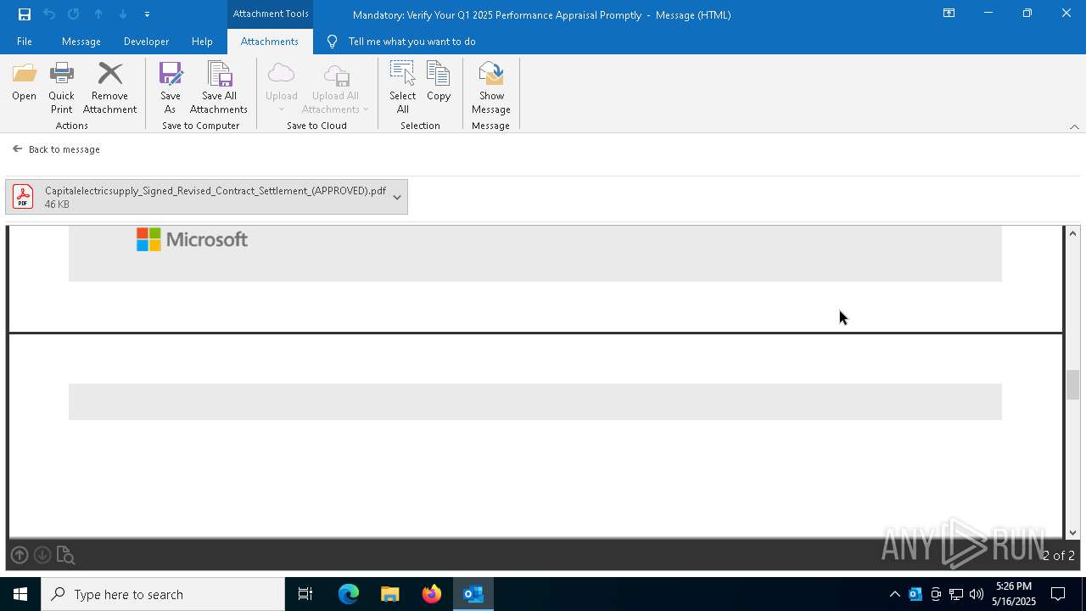Click the Show Message icon
Image resolution: width=1086 pixels, height=611 pixels.
click(491, 88)
